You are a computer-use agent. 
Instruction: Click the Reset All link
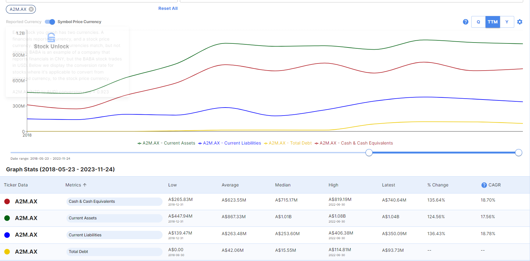(168, 8)
